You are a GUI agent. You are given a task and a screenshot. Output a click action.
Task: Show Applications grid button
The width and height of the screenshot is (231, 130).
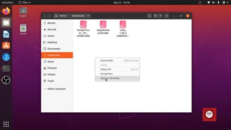pyautogui.click(x=6, y=124)
